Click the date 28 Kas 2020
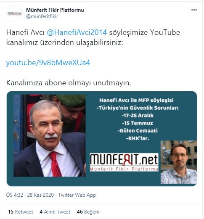The image size is (204, 219). 40,195
